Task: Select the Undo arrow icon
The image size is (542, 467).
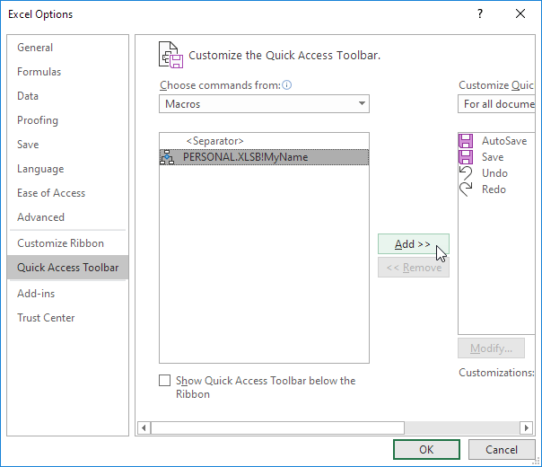Action: coord(466,173)
